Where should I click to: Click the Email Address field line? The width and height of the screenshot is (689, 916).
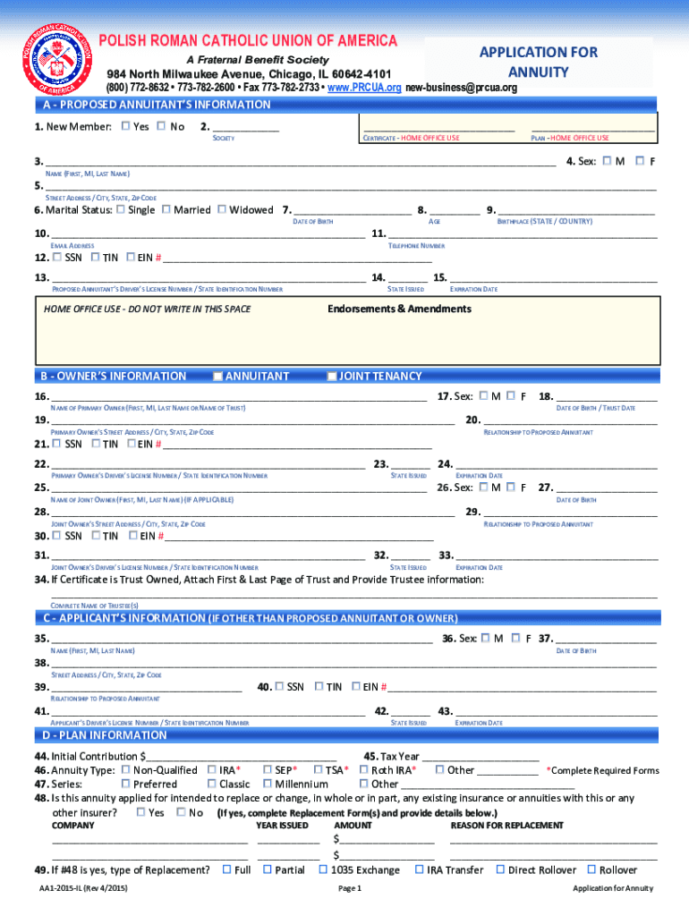tap(208, 236)
